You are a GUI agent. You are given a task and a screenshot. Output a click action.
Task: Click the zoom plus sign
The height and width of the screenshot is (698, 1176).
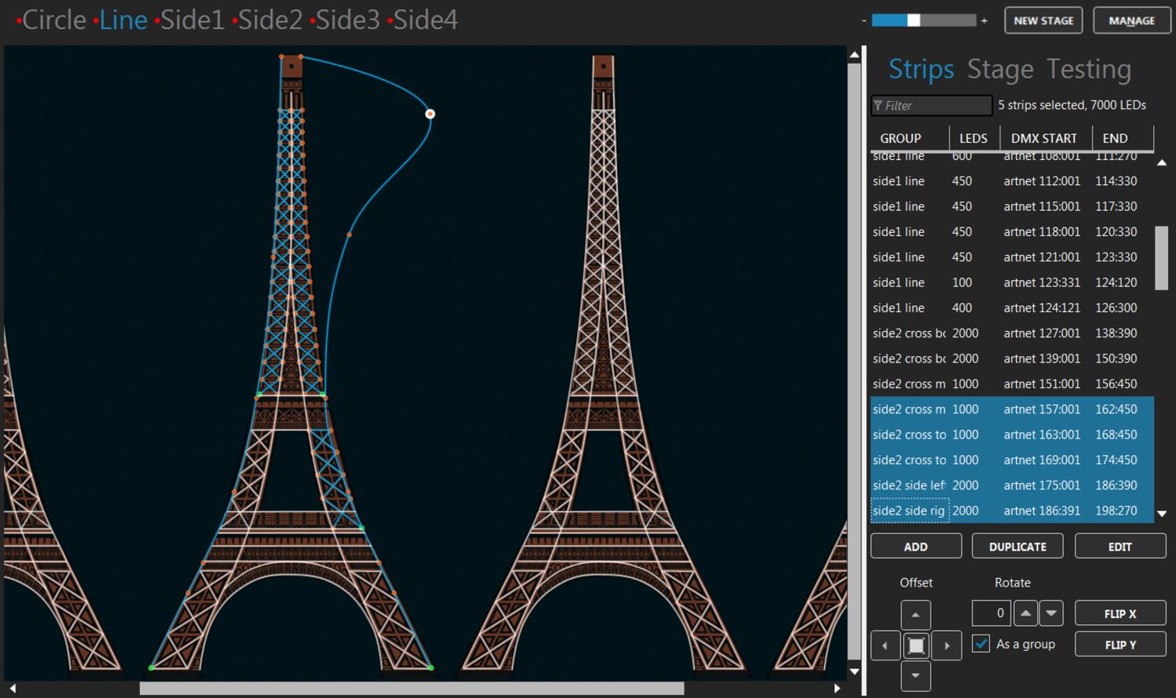click(x=984, y=20)
